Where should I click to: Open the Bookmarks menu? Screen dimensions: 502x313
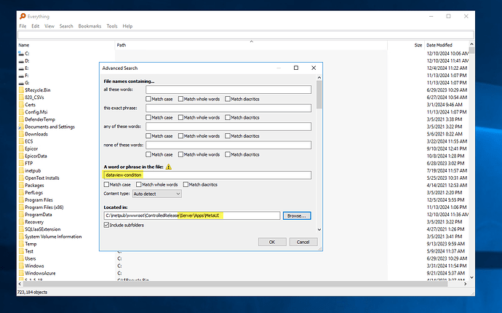click(89, 26)
